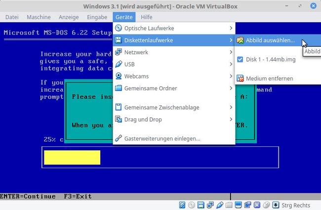Click the keyboard capture arrow icon
321x210 pixels.
click(276, 205)
